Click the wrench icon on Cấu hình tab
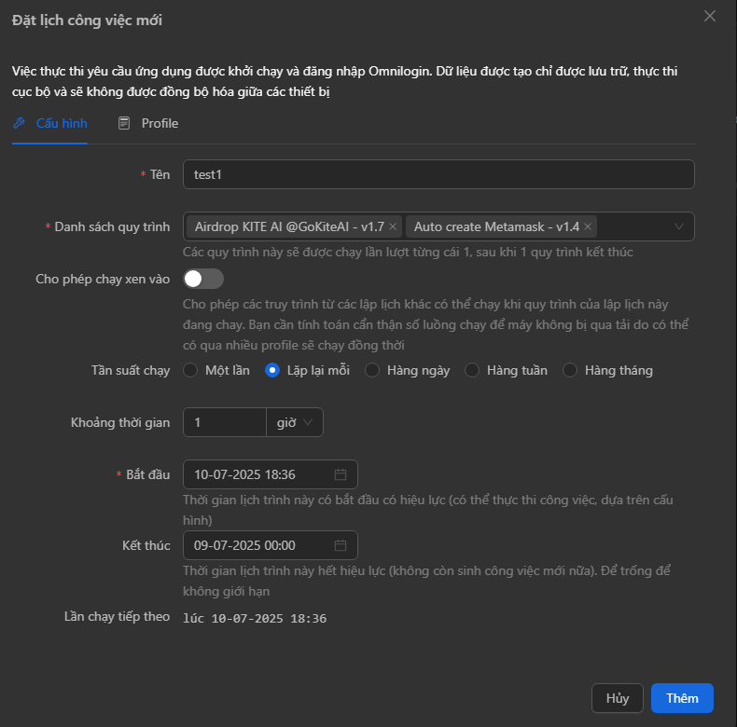The width and height of the screenshot is (737, 727). click(x=19, y=123)
